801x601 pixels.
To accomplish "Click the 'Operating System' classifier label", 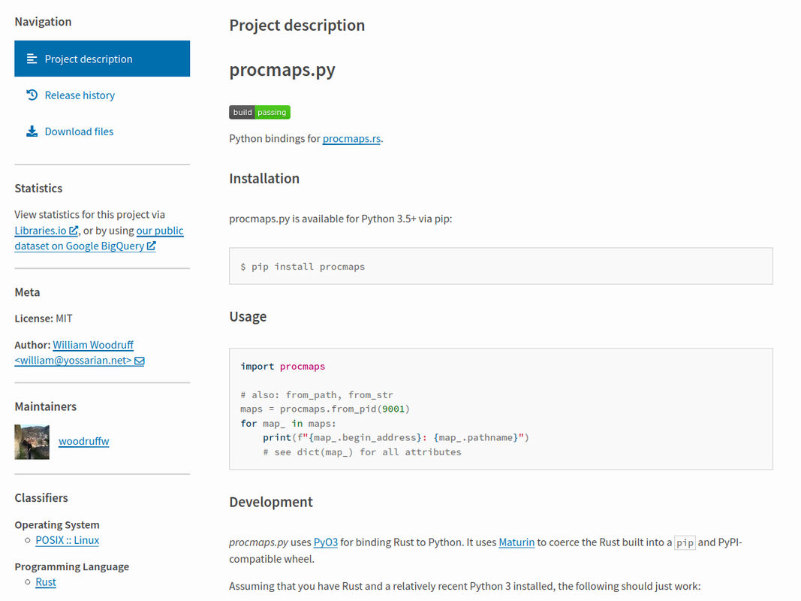I will click(x=57, y=525).
